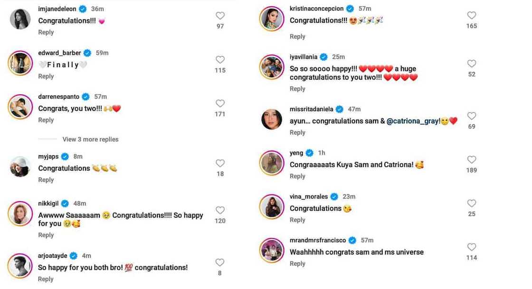Toggle like on vina_morales' comment

[x=471, y=203]
